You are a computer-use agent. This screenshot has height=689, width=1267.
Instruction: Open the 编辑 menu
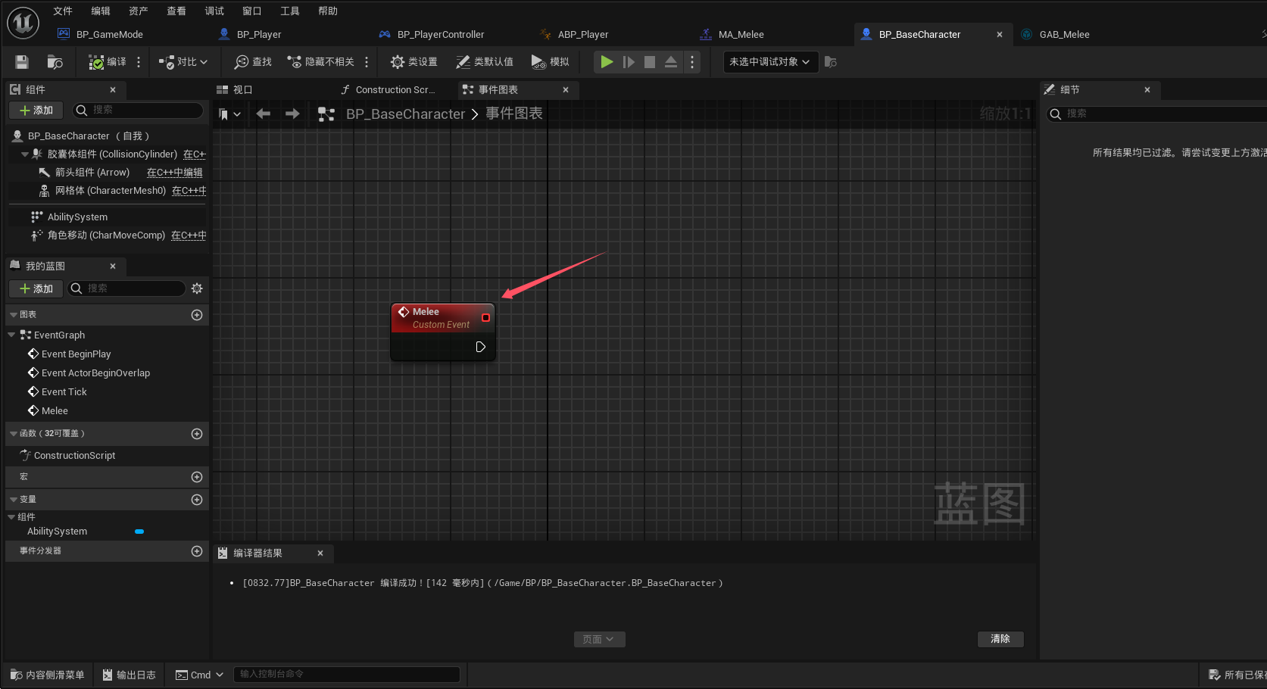pyautogui.click(x=101, y=11)
